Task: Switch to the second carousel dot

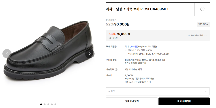Action: [x=45, y=104]
